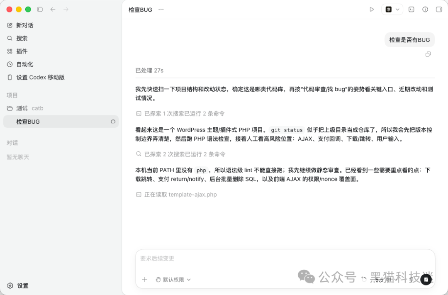
Task: Click the 检查BUG title in header
Action: [x=140, y=10]
